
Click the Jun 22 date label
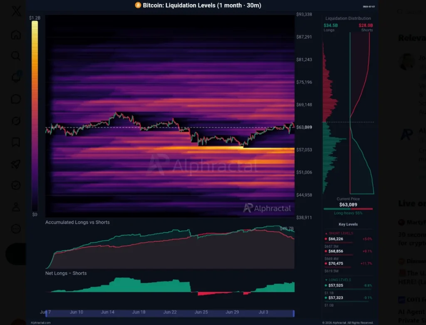[x=170, y=312]
